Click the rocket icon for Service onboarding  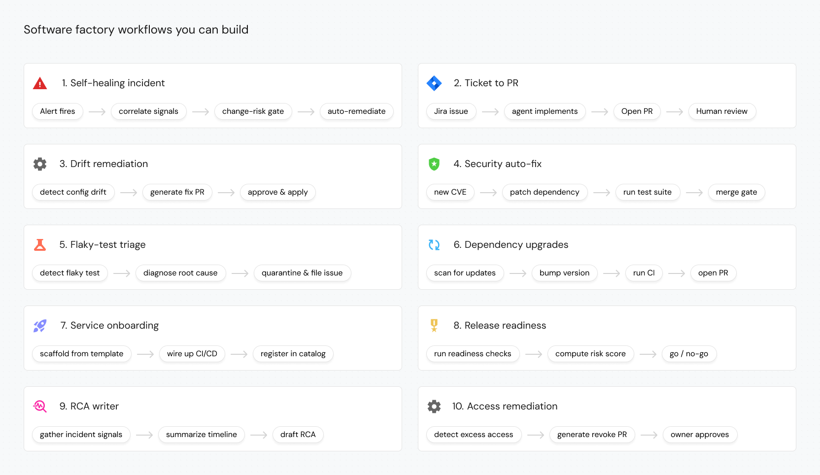[40, 326]
